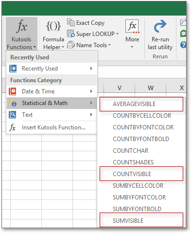191x233 pixels.
Task: Click the Exact Copy button label
Action: [90, 23]
